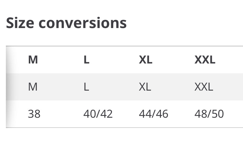Click the word "conversions" in the heading
Viewport: 243px width, 151px height.
pos(82,23)
